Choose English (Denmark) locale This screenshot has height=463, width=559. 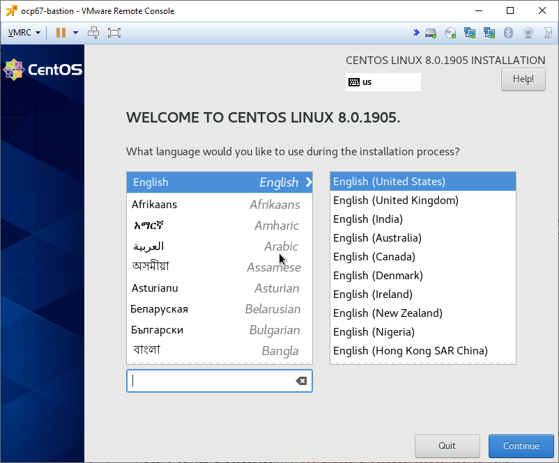pyautogui.click(x=423, y=276)
